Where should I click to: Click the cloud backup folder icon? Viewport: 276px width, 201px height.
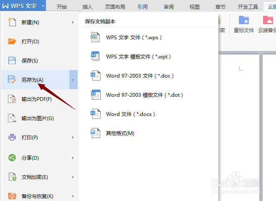tap(268, 20)
